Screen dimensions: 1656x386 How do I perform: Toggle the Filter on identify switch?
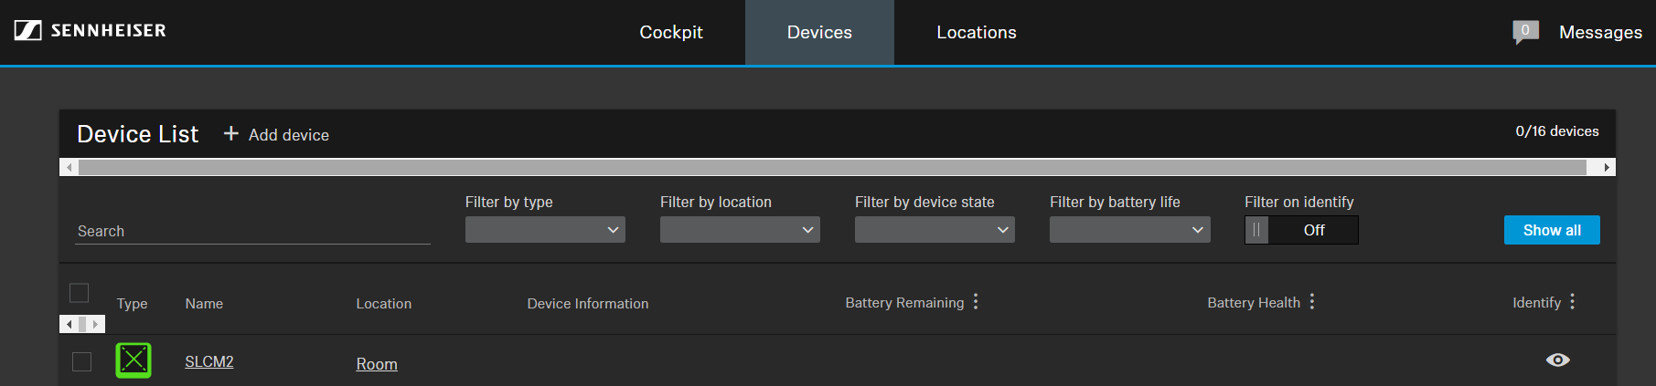pos(1300,230)
